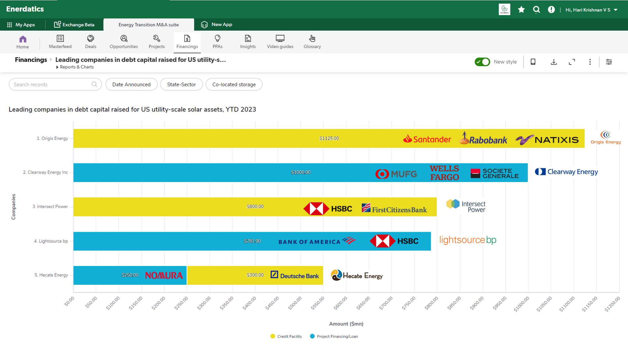
Task: Open the mobile view device icon
Action: click(x=533, y=62)
